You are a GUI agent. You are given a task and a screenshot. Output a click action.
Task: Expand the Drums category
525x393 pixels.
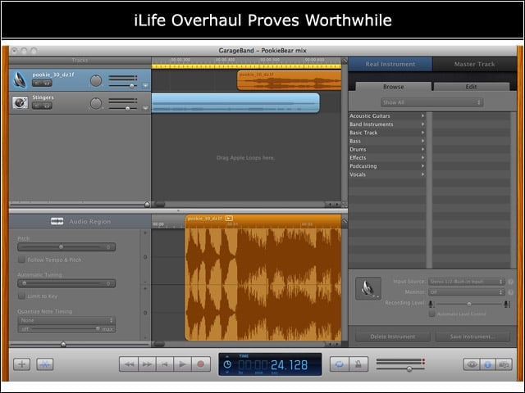point(423,149)
